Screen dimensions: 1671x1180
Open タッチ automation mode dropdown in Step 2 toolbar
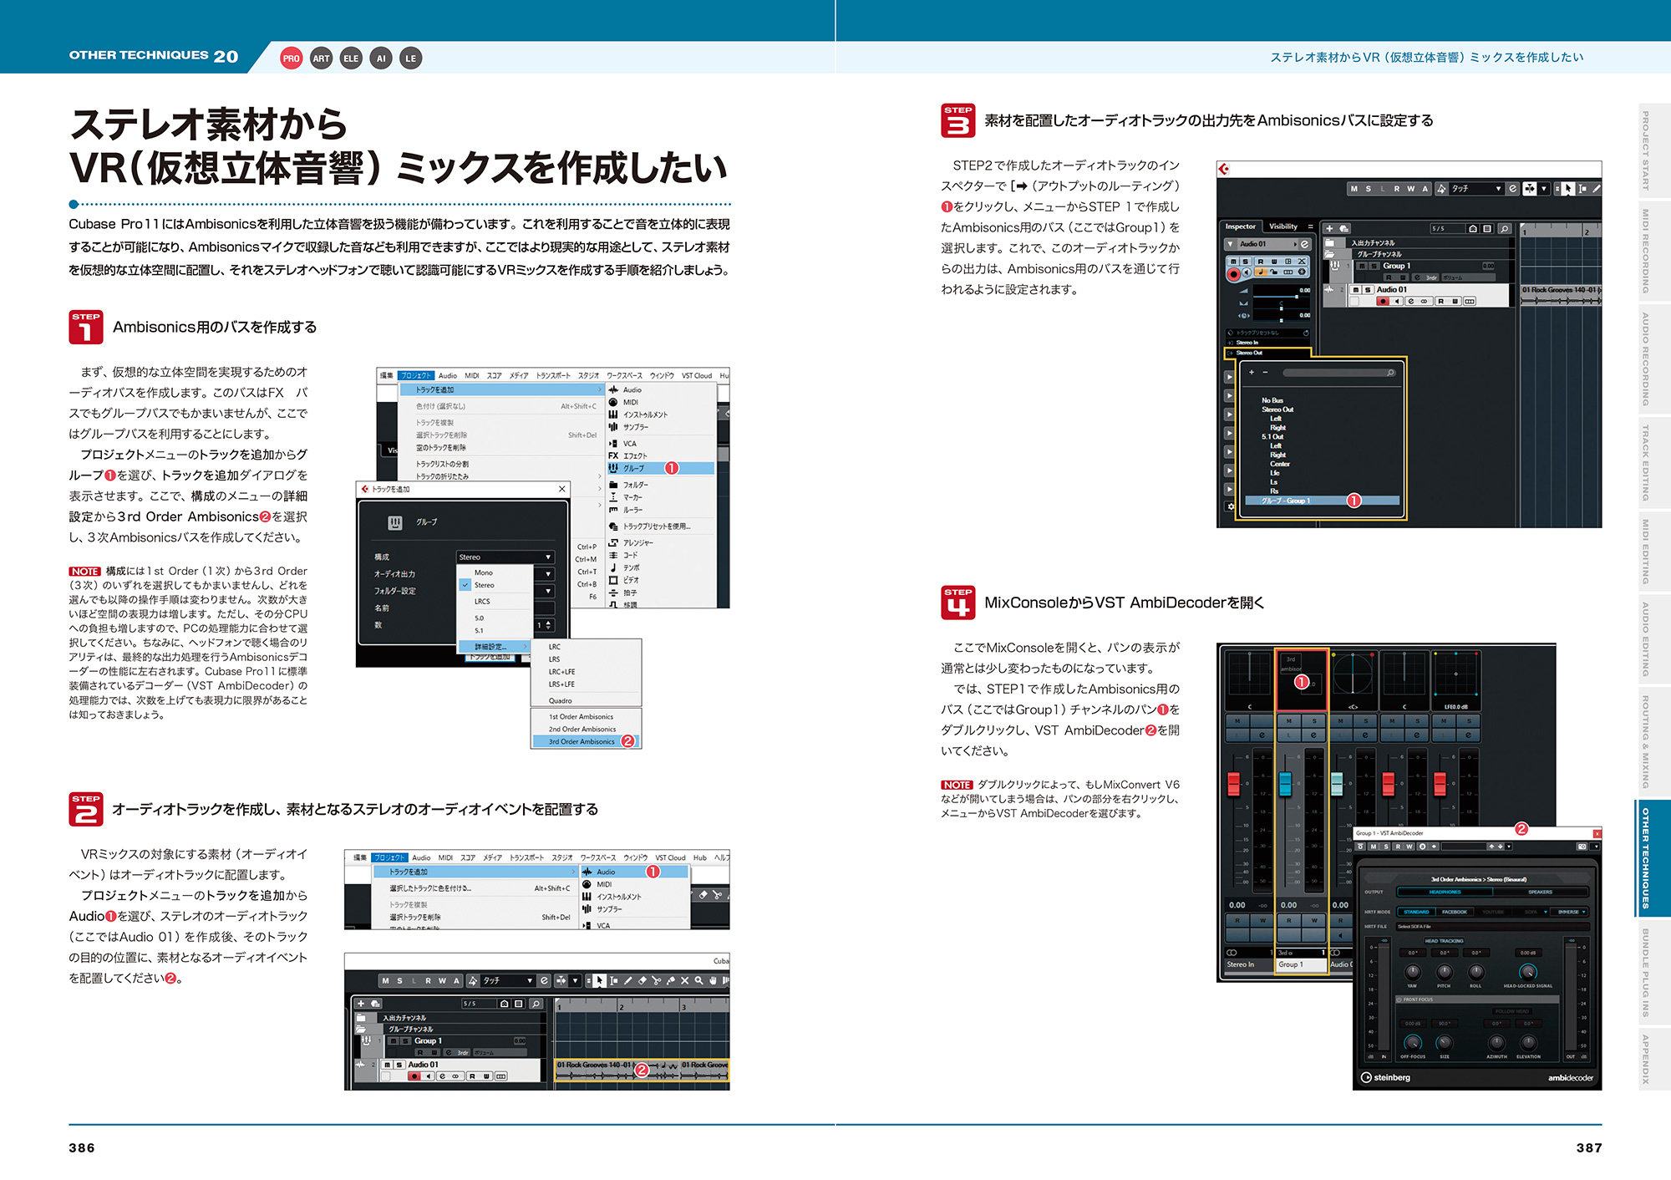coord(508,980)
